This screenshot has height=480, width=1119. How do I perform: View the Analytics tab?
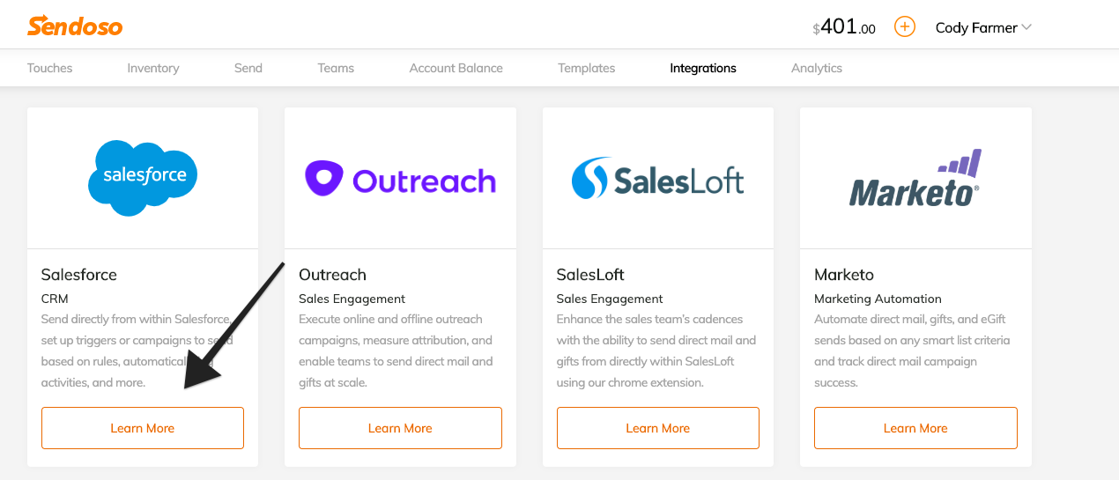coord(816,68)
